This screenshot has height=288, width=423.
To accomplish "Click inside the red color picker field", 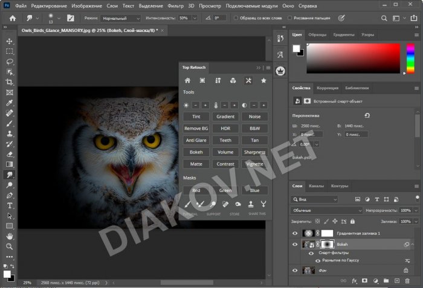I will click(354, 58).
